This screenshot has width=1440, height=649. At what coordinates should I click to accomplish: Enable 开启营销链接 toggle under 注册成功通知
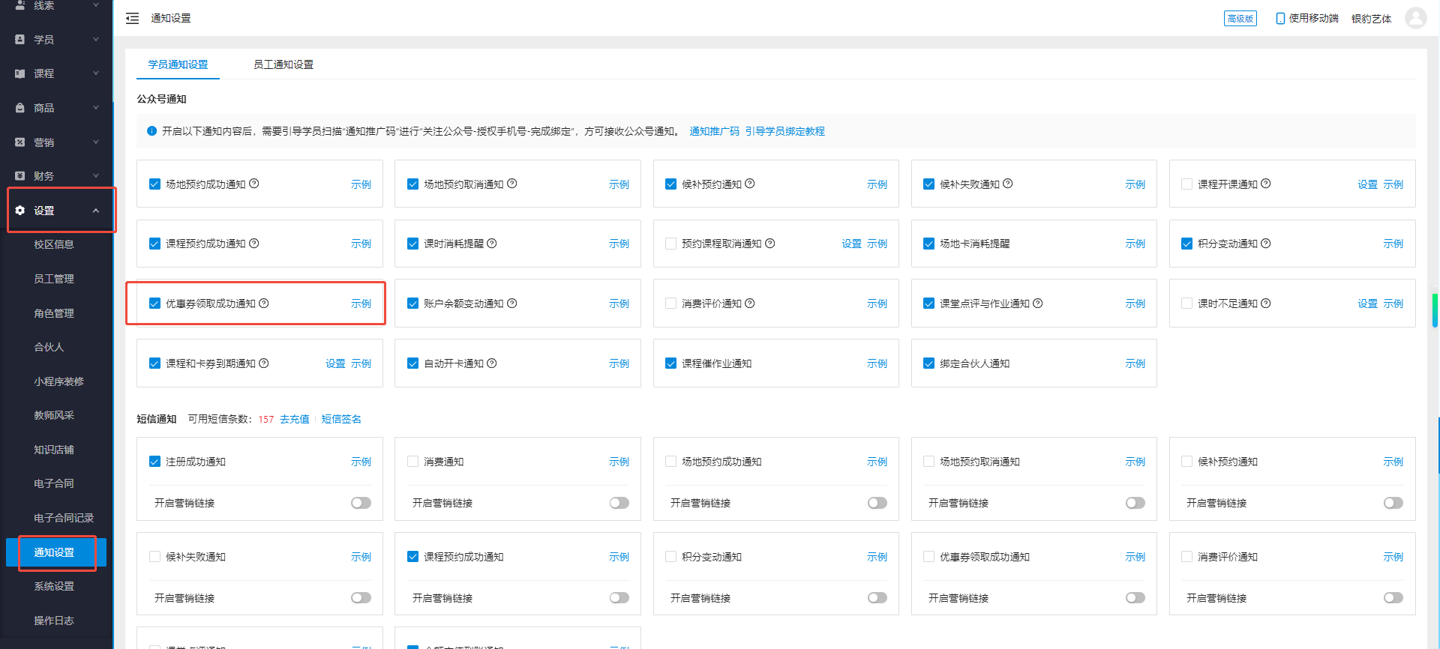tap(361, 503)
